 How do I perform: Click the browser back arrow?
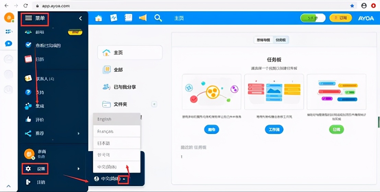(7, 5)
